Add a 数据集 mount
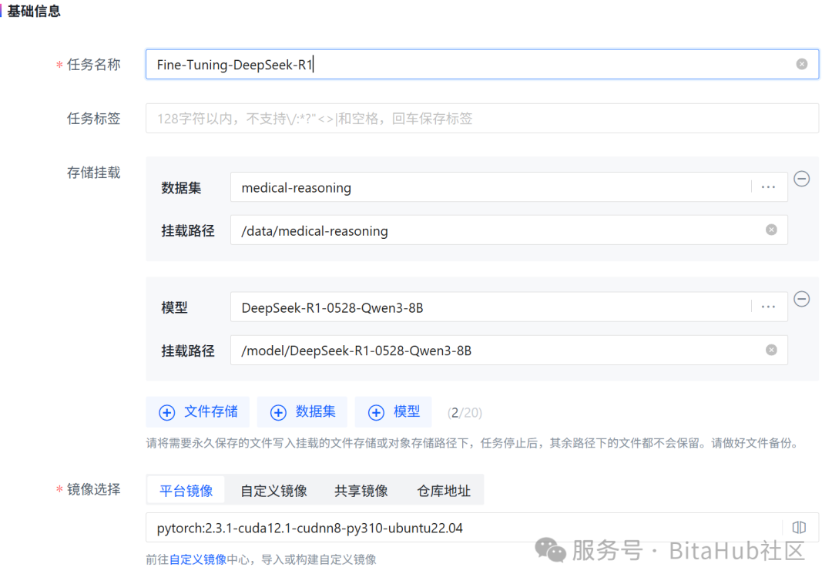Screen dimensions: 832x584 click(303, 412)
